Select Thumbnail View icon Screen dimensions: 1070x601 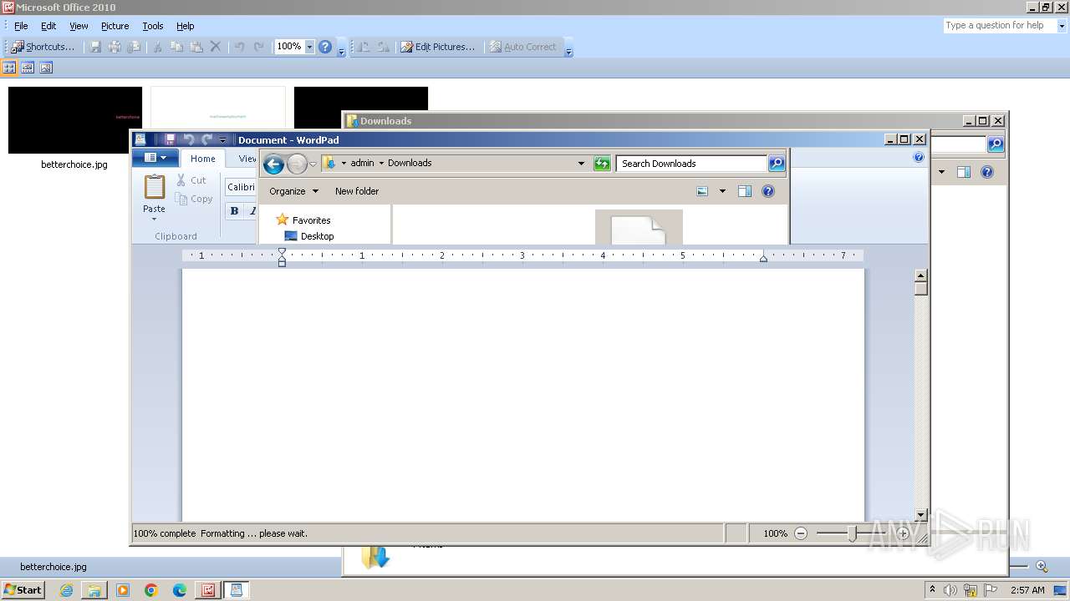(x=9, y=68)
